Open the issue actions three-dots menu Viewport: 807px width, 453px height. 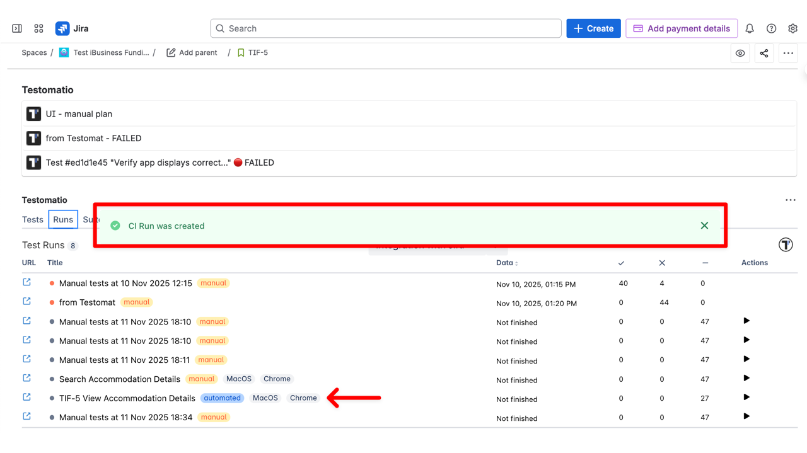coord(788,54)
